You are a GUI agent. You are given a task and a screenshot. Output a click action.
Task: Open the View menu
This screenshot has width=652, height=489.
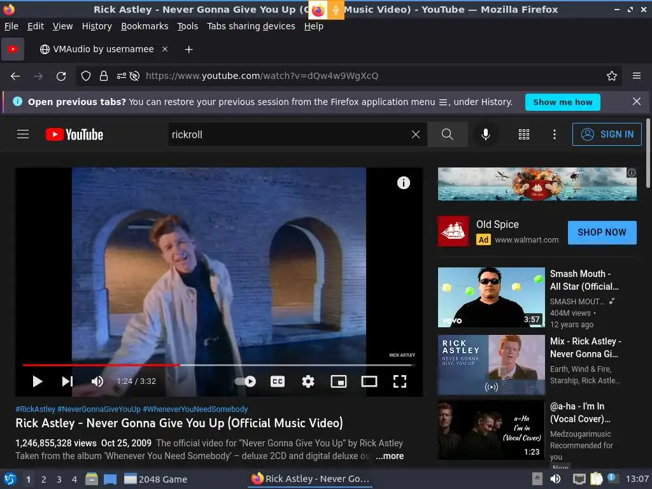pyautogui.click(x=63, y=26)
